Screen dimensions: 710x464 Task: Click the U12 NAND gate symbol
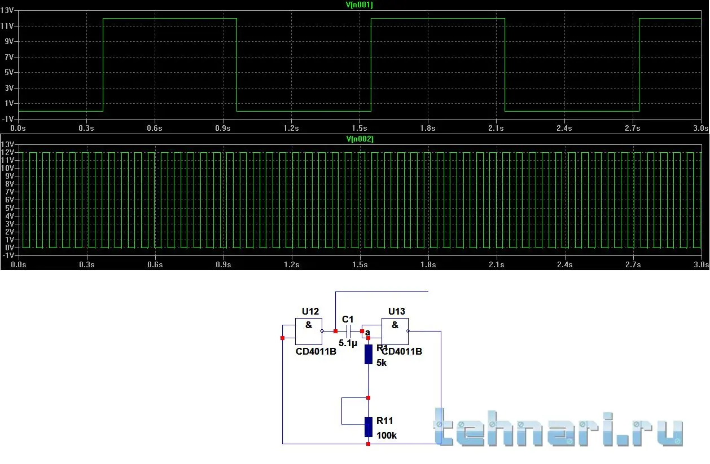click(x=309, y=331)
